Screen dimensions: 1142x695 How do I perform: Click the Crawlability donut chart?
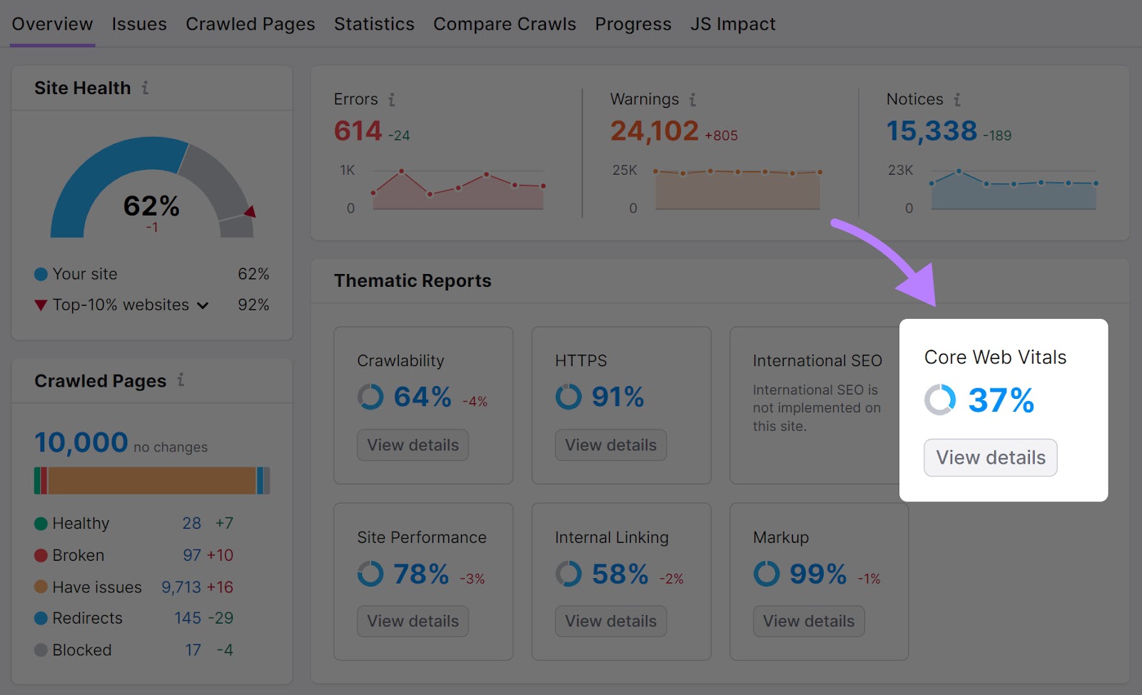point(370,397)
